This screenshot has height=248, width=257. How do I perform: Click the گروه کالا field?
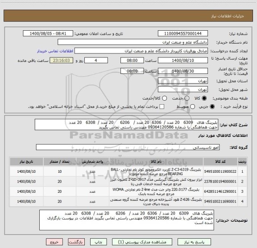(128, 147)
